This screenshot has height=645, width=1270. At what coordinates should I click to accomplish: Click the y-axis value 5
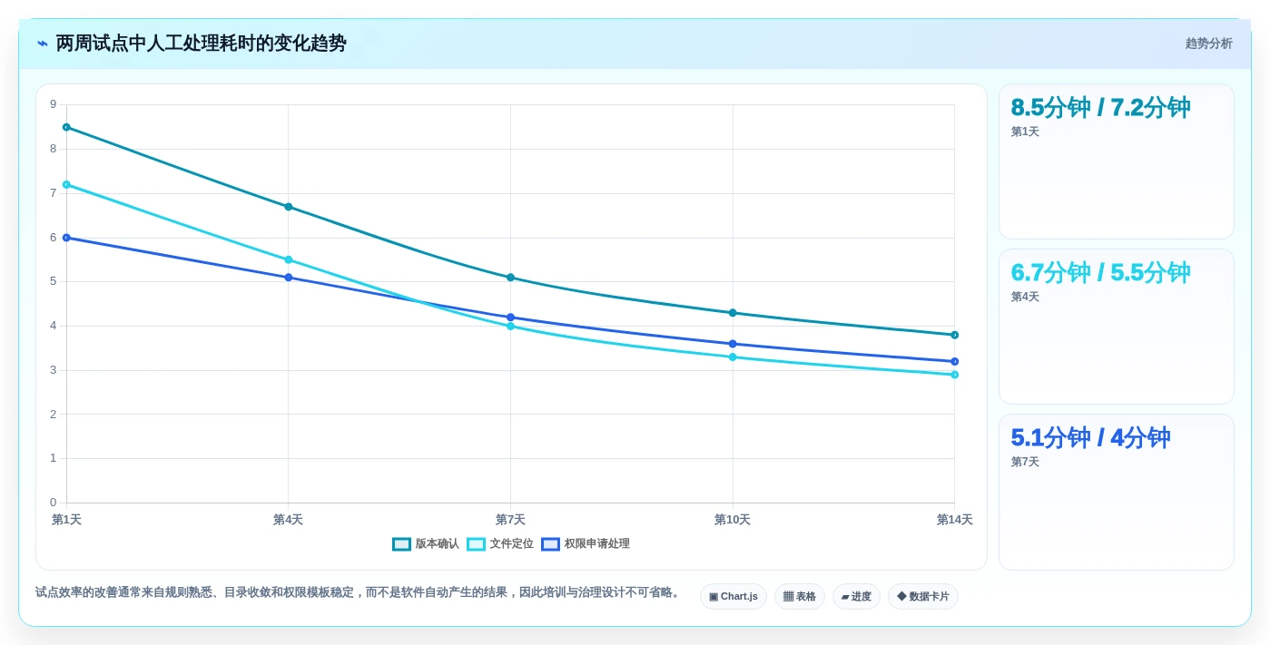click(x=53, y=281)
